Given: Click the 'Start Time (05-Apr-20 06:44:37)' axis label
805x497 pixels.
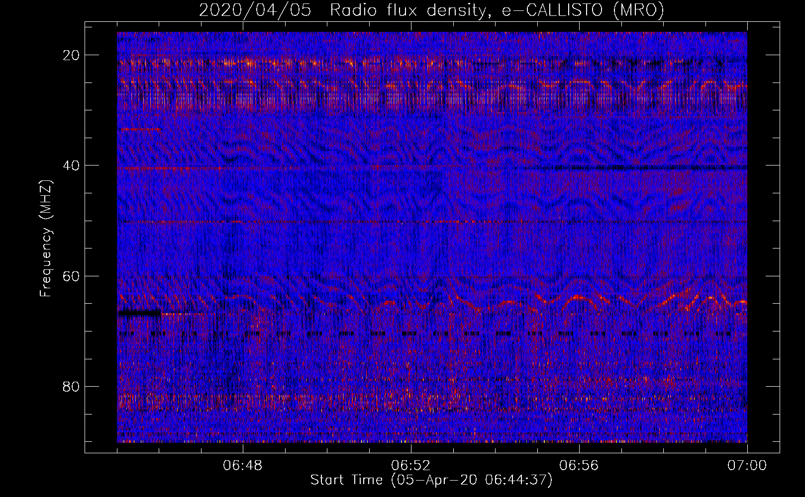Looking at the screenshot, I should tap(432, 480).
